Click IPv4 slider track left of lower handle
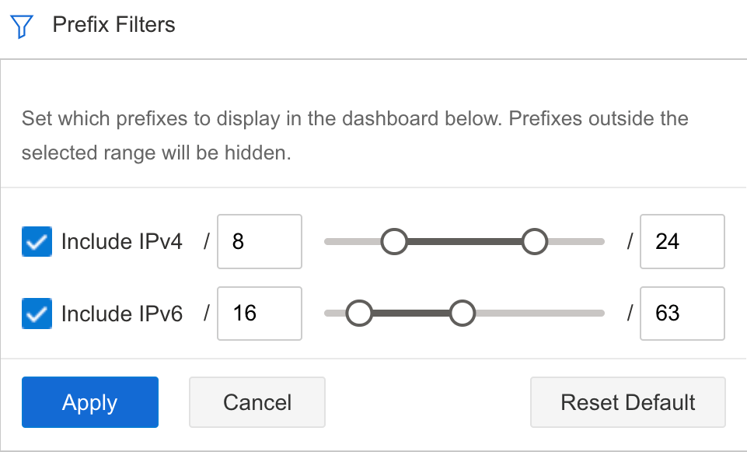Viewport: 747px width, 452px height. (x=353, y=242)
